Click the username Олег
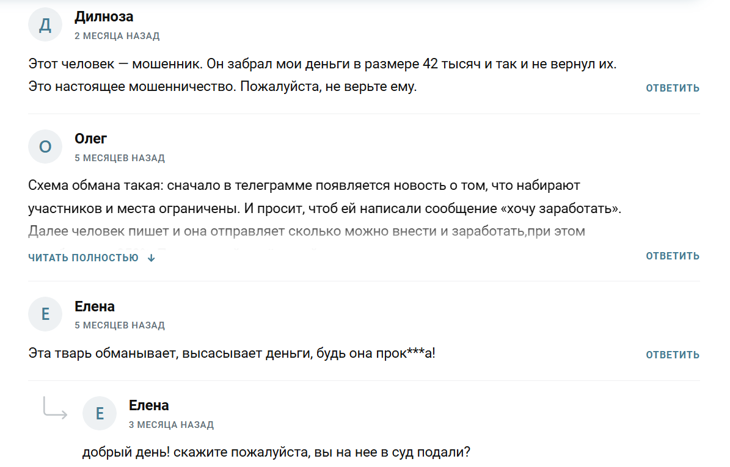730x467 pixels. 90,139
